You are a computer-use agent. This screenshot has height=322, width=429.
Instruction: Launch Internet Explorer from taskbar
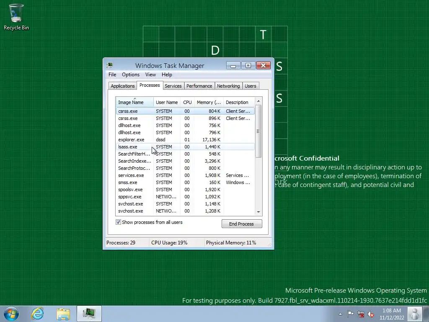click(37, 314)
